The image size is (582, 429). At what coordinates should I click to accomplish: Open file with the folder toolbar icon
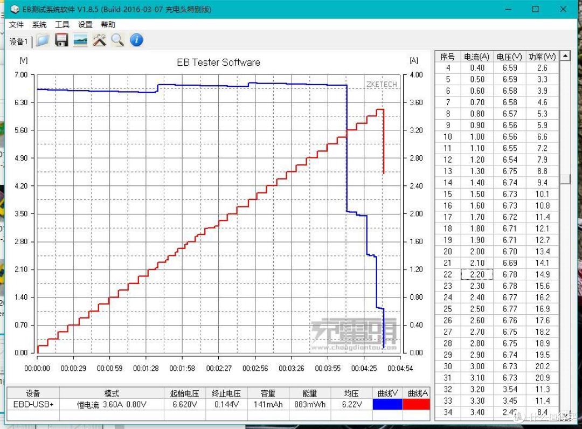pos(42,40)
